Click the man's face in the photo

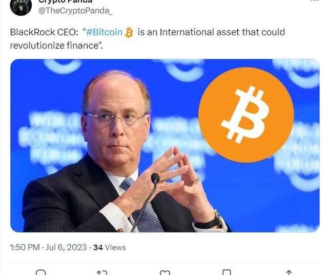pos(116,122)
